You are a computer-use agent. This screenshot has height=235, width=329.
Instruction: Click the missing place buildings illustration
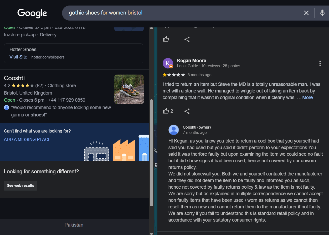116,148
